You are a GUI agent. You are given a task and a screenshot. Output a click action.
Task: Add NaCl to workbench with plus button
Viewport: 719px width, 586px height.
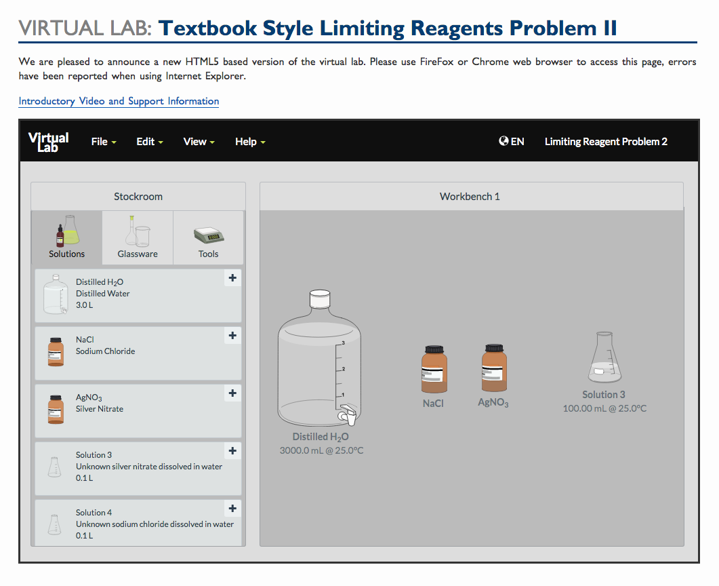[x=232, y=336]
